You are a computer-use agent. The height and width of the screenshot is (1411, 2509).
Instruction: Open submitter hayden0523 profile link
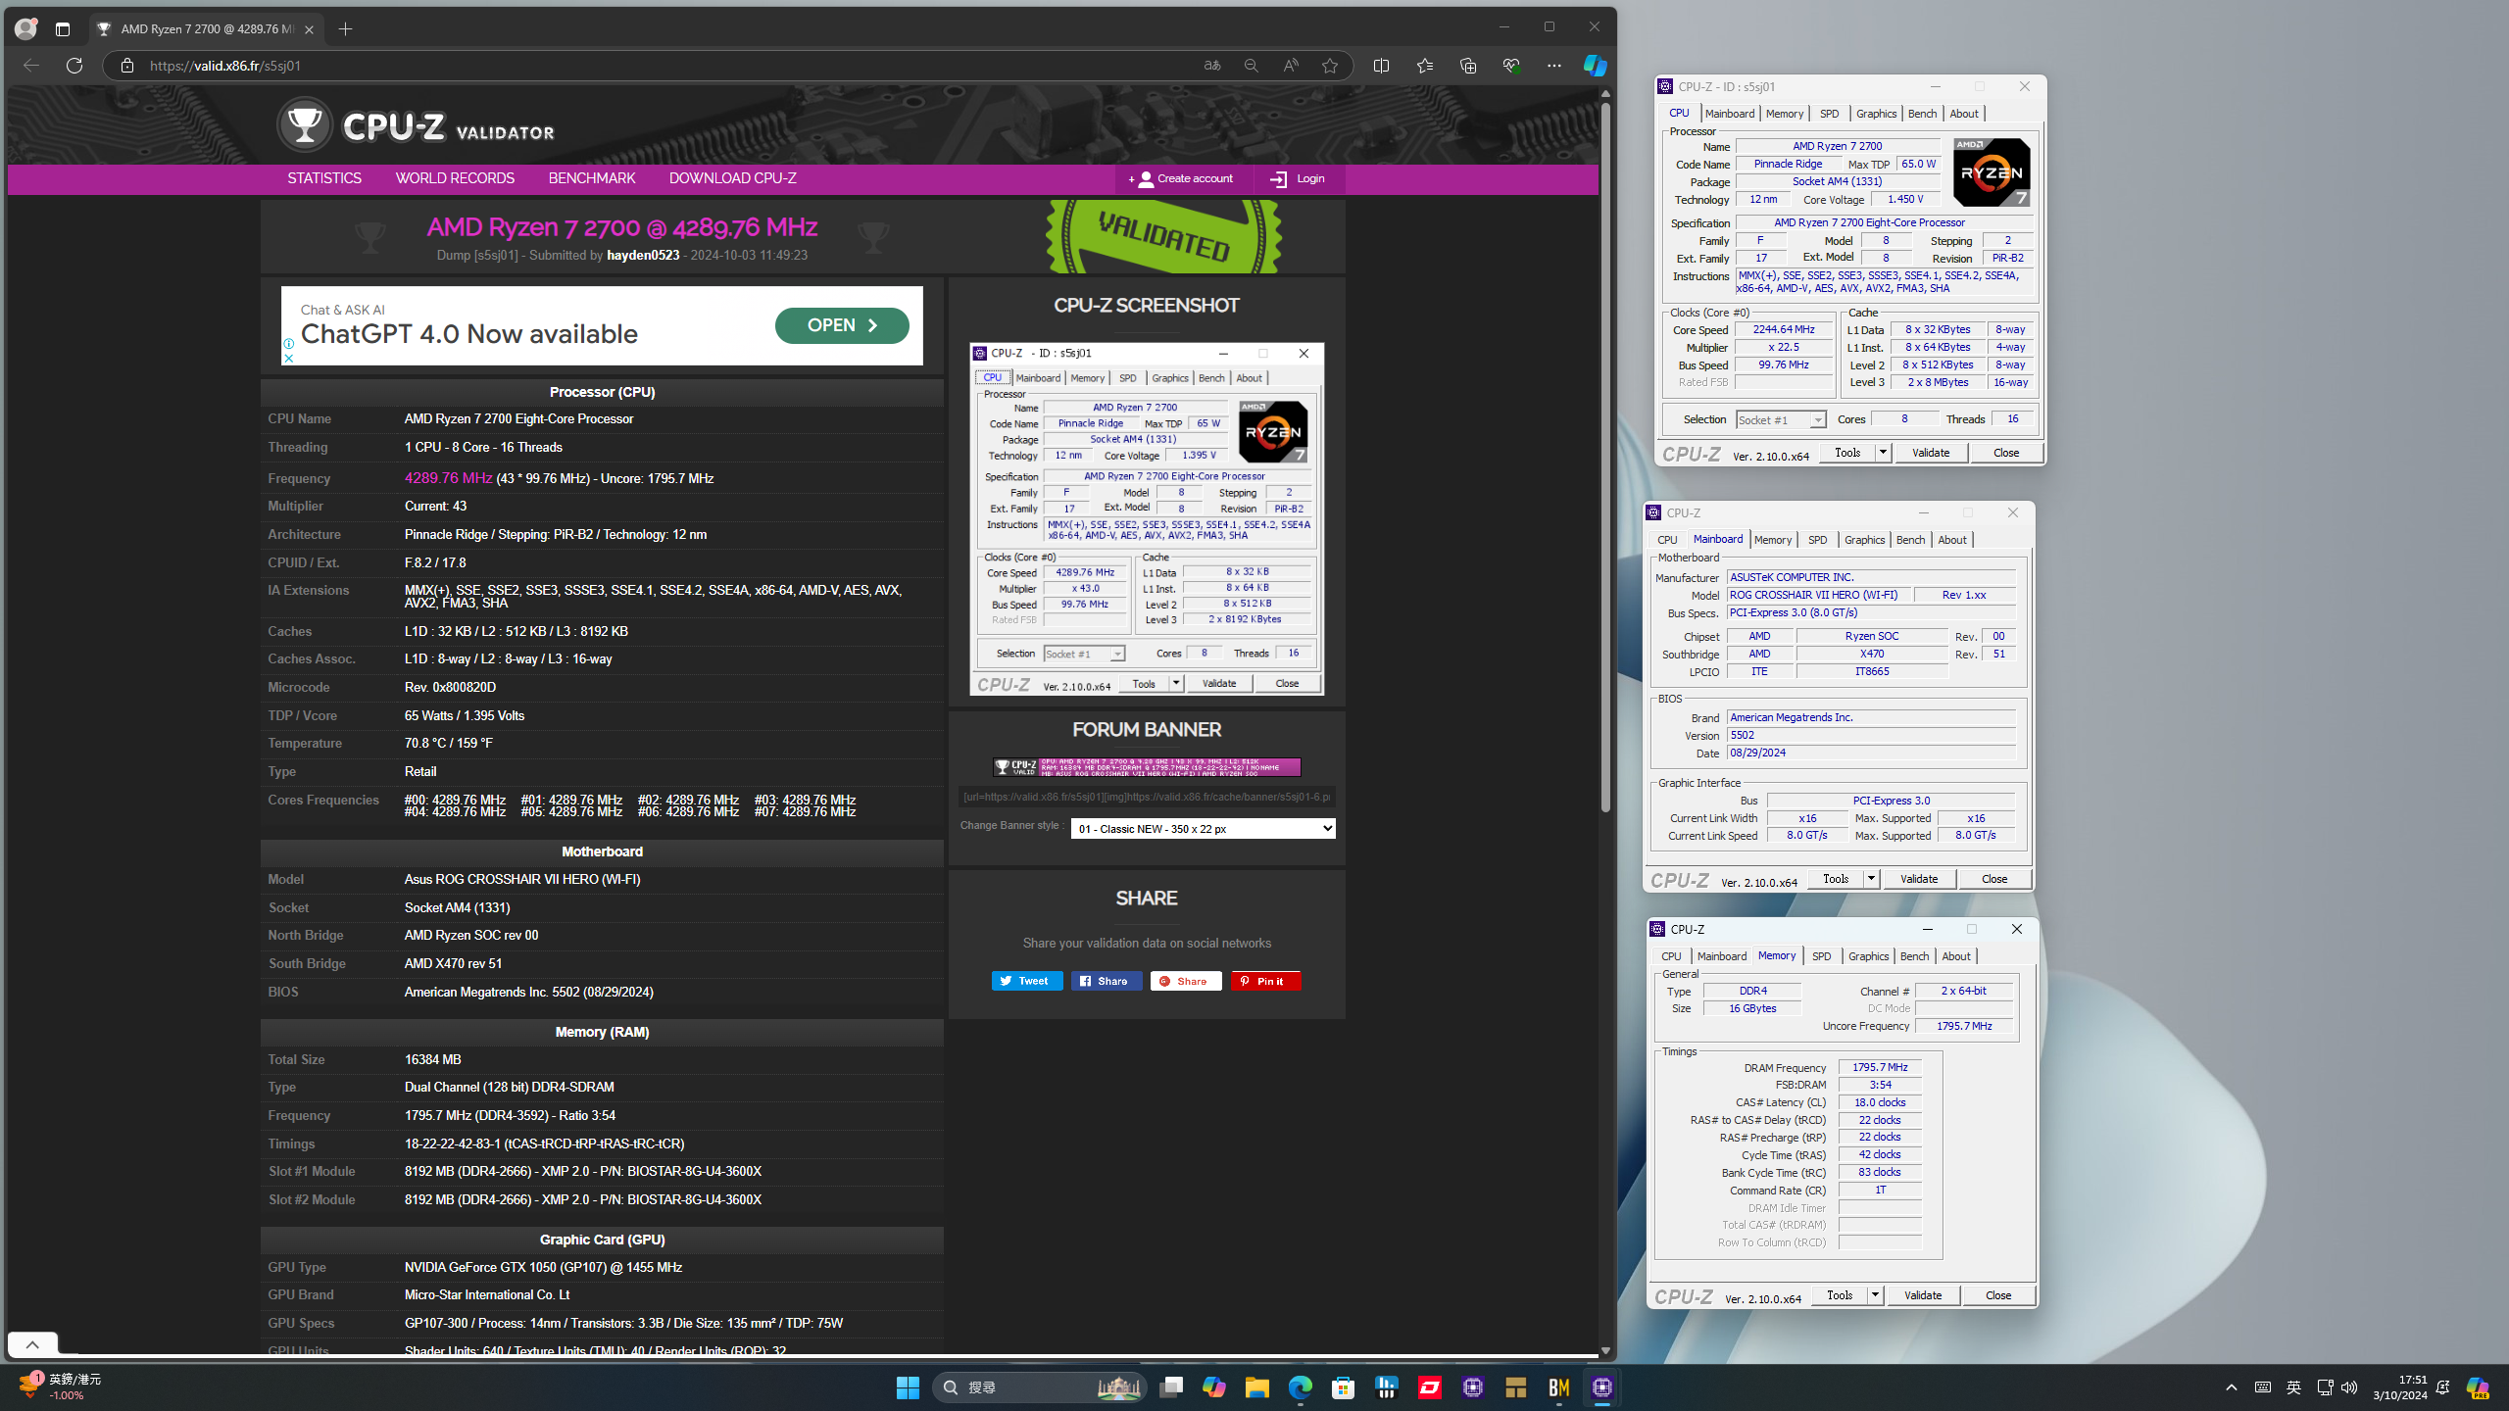tap(643, 255)
